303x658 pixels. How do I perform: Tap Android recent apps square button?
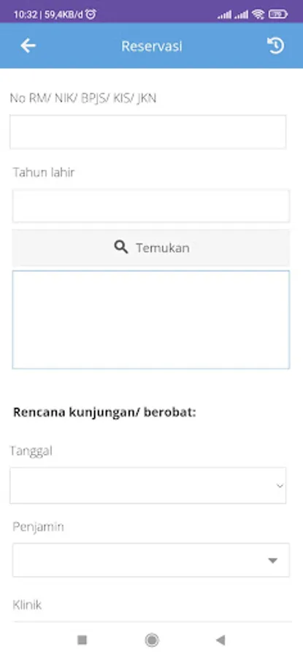[83, 640]
